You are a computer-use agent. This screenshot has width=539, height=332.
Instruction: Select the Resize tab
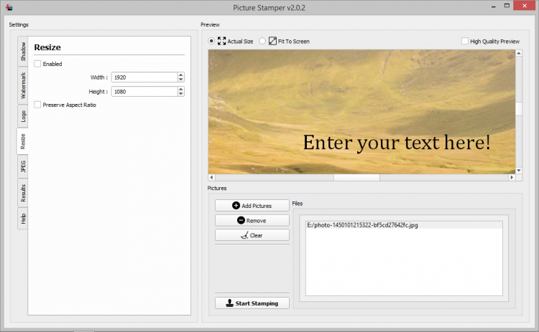point(22,141)
